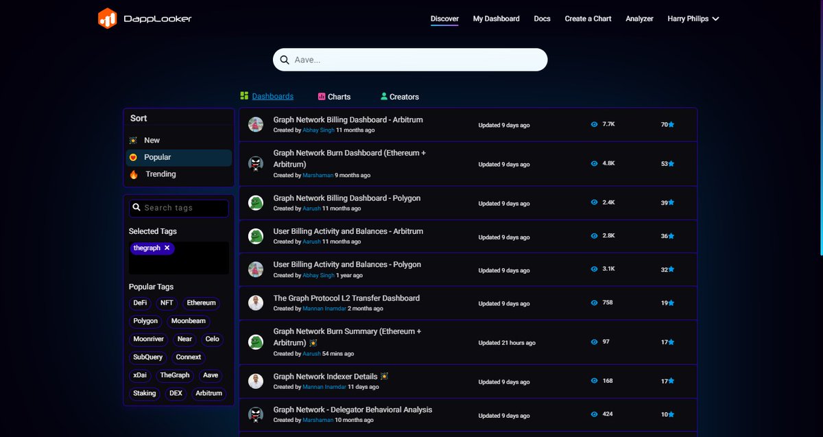Select the Ethereum popular tag

201,303
